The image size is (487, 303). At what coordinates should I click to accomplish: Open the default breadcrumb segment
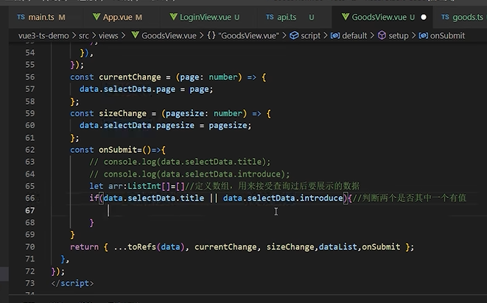(x=354, y=35)
